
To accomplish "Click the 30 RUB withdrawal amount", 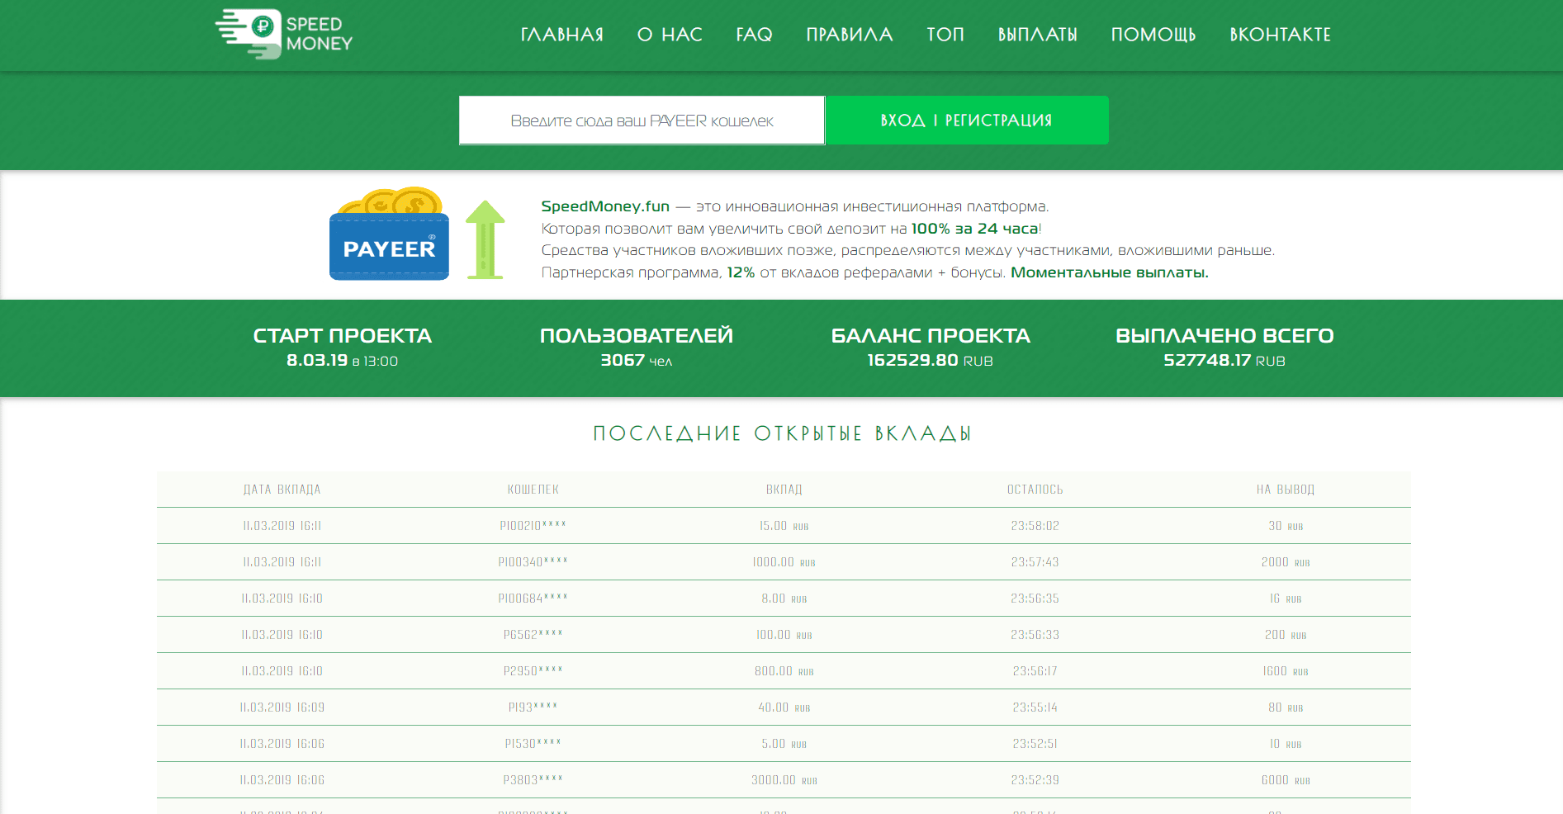I will click(x=1286, y=526).
